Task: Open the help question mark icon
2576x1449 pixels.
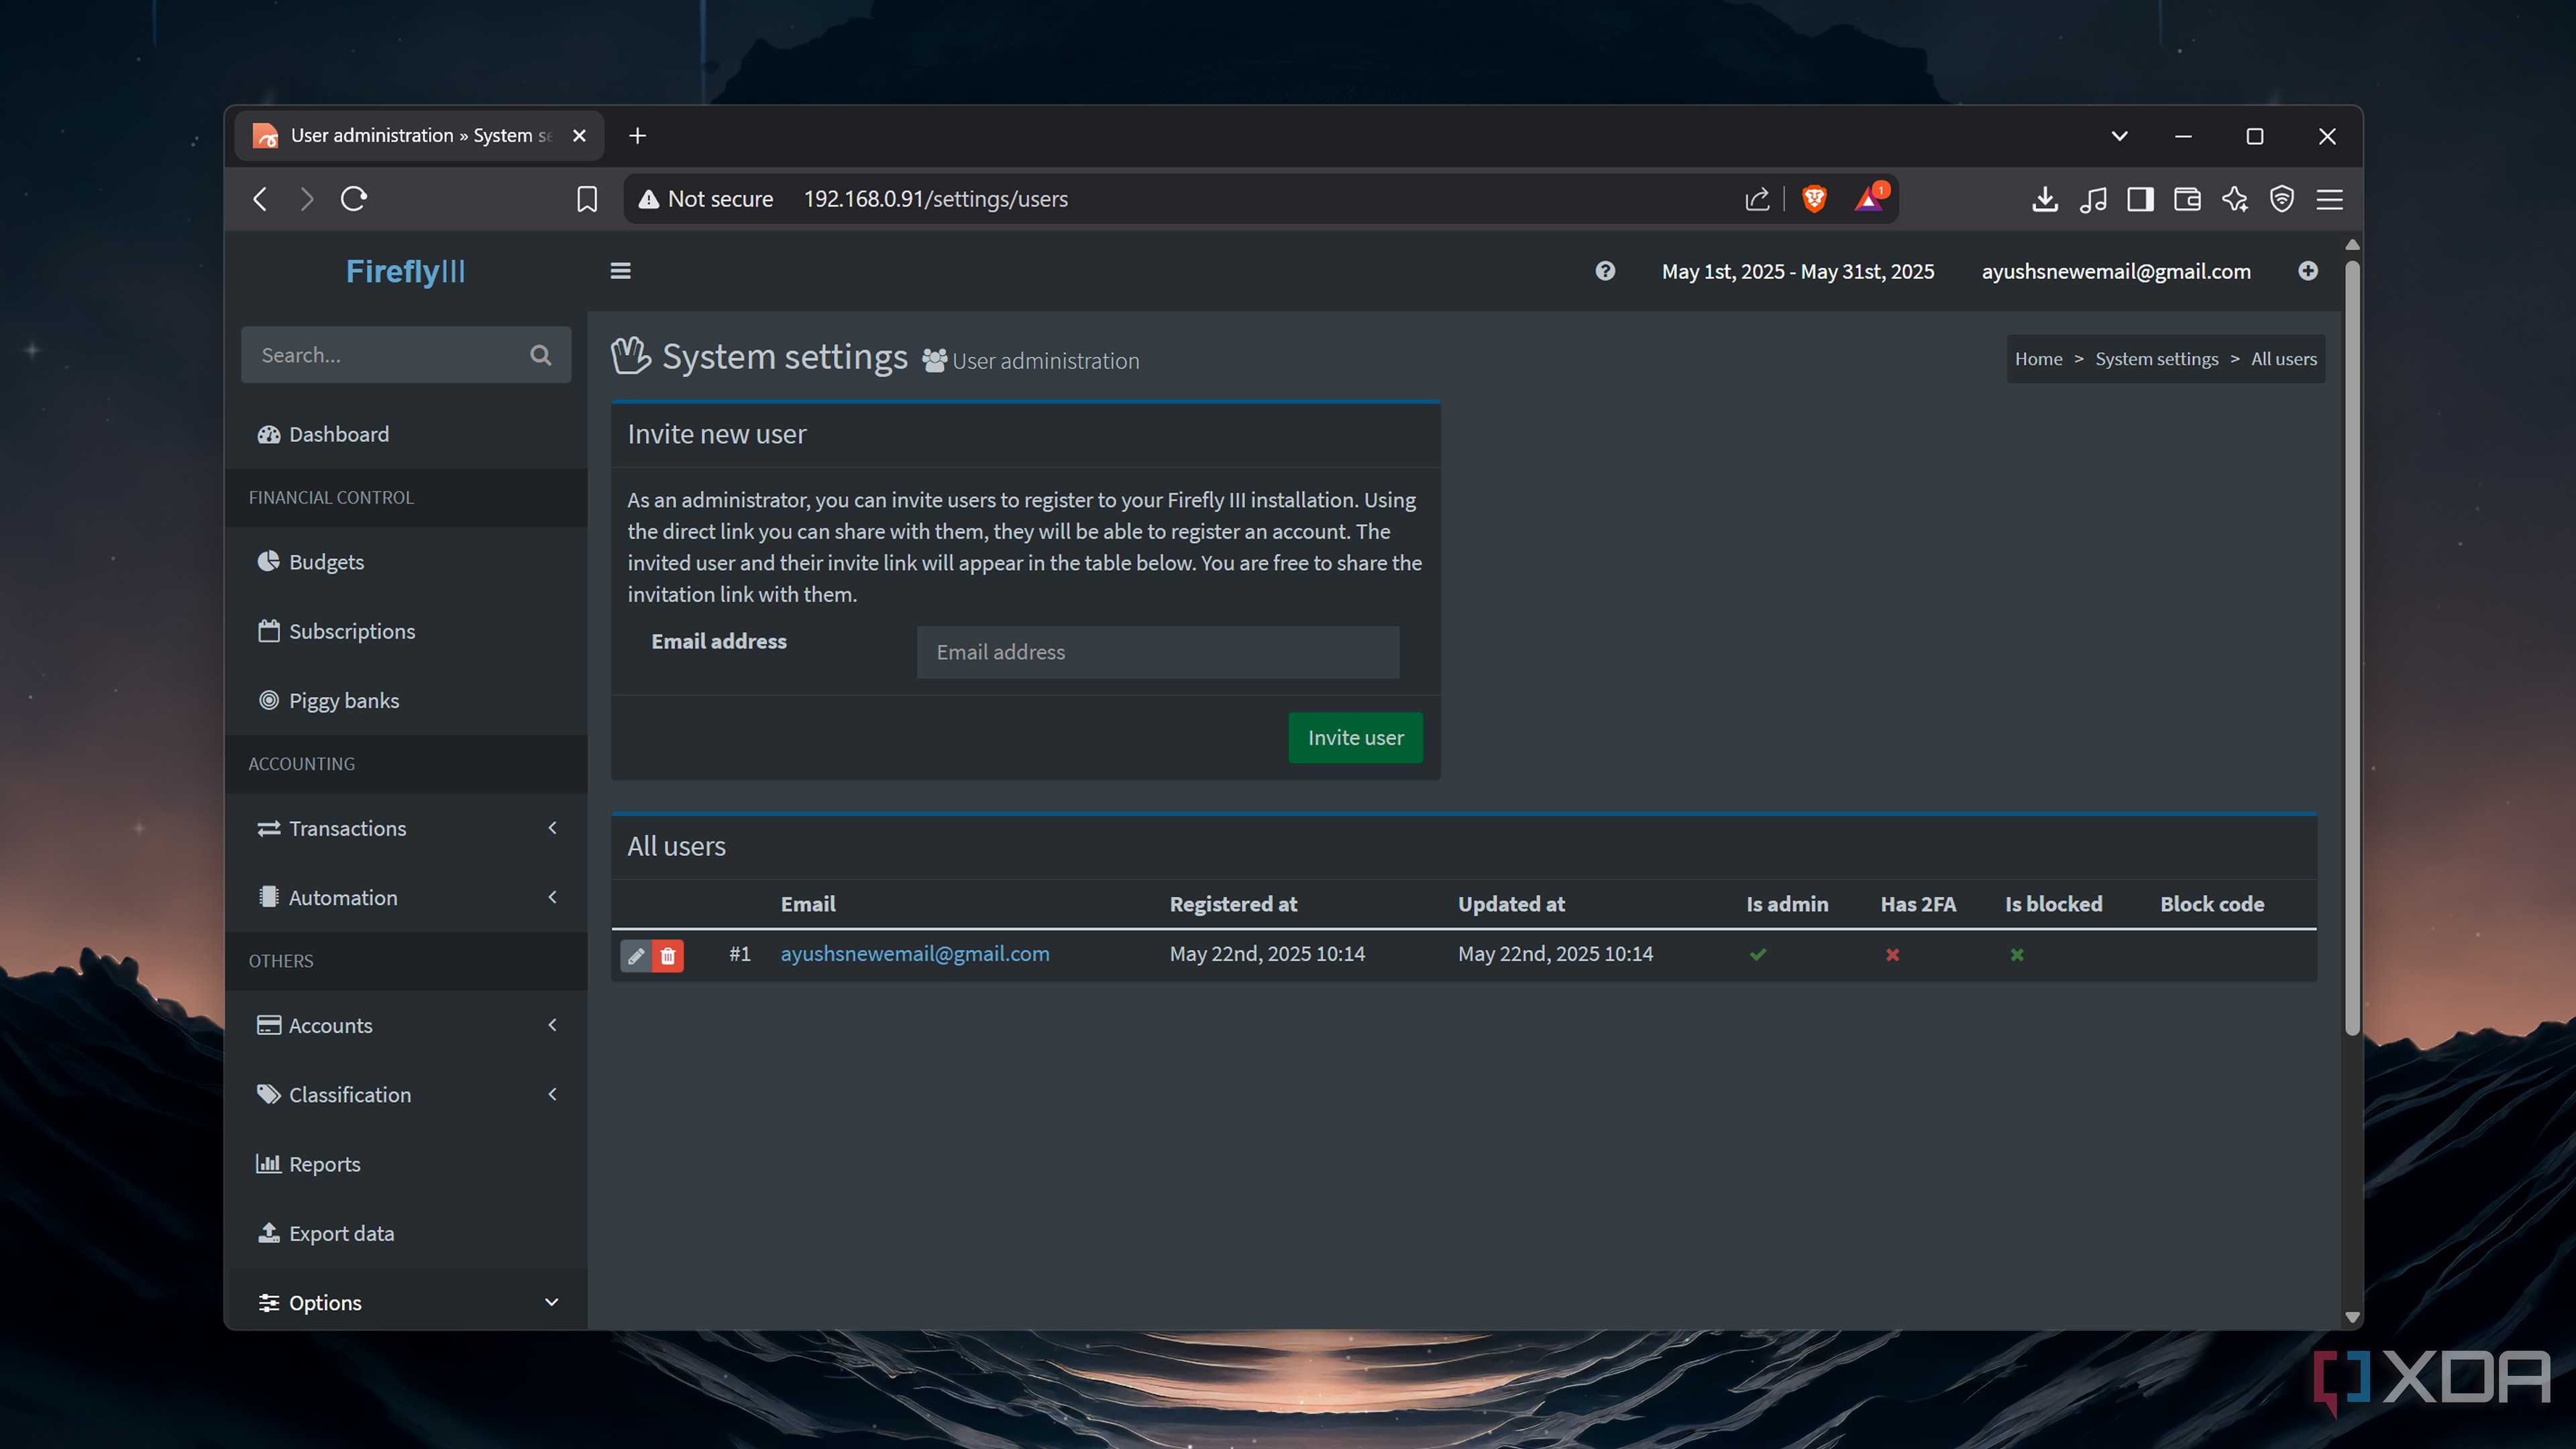Action: click(x=1605, y=271)
